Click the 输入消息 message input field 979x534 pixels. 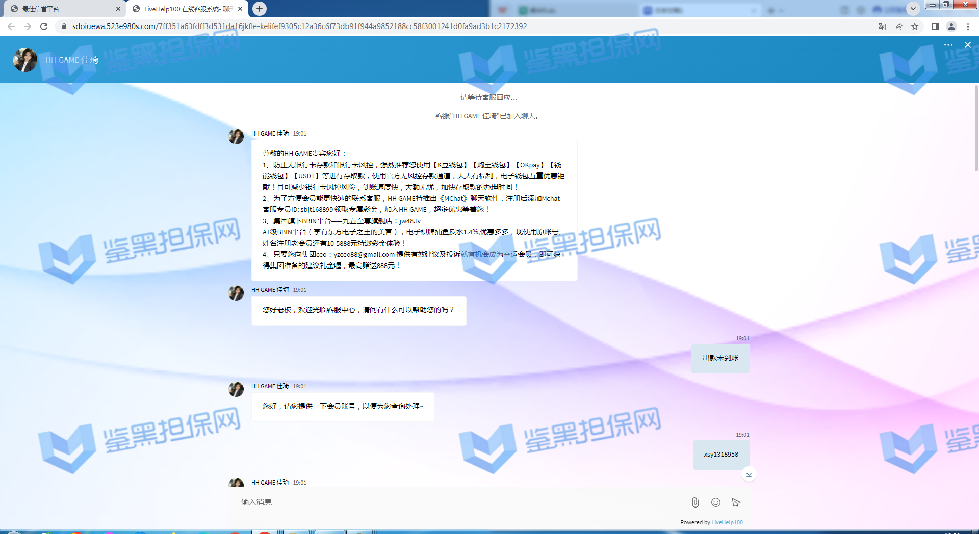coord(459,502)
